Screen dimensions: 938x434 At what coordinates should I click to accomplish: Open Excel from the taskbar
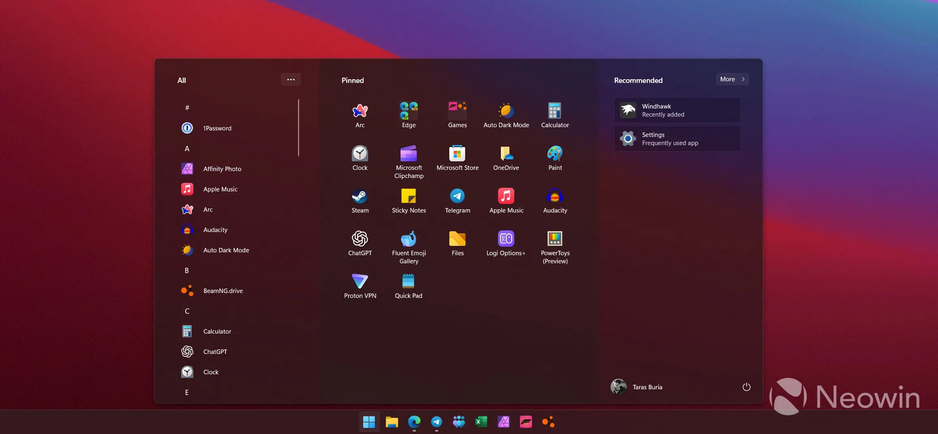coord(481,422)
